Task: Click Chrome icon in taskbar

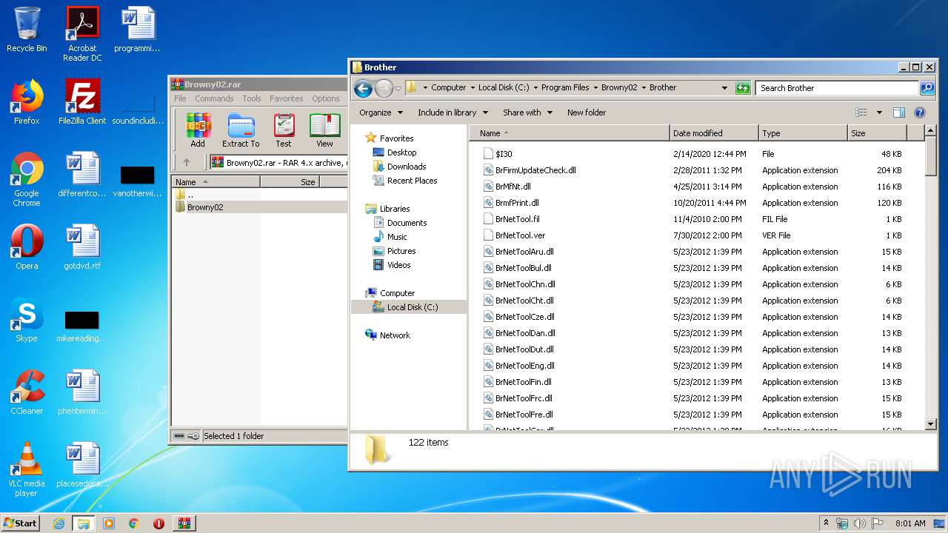Action: pos(134,523)
